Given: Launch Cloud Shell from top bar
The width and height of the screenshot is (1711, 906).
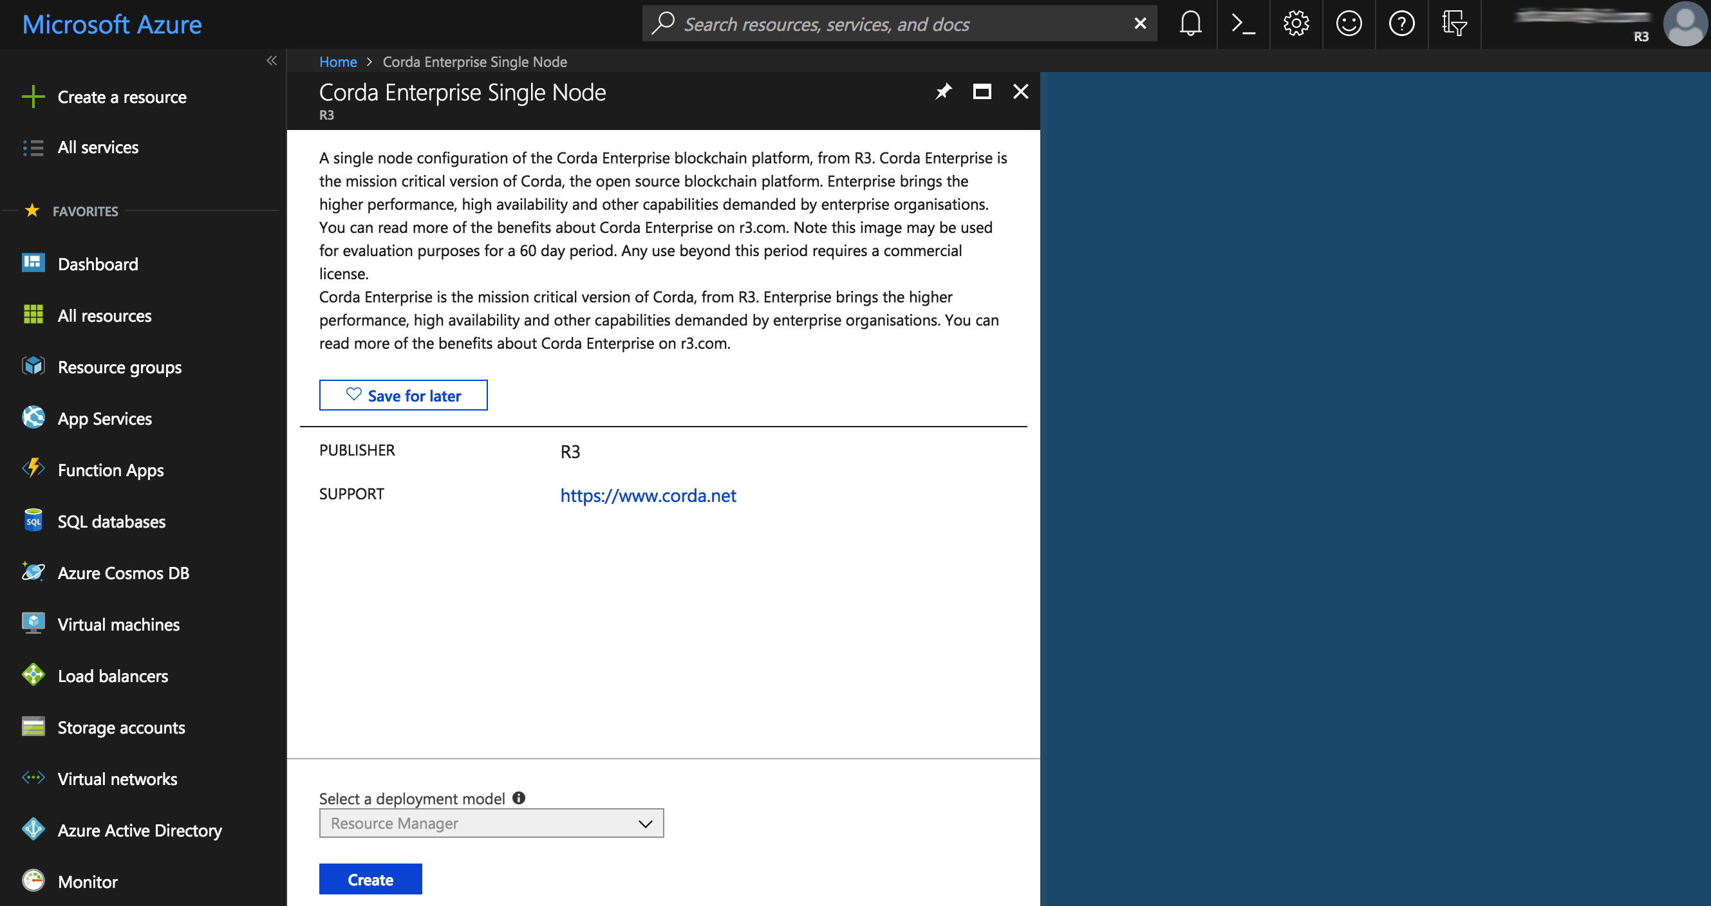Looking at the screenshot, I should [1243, 24].
